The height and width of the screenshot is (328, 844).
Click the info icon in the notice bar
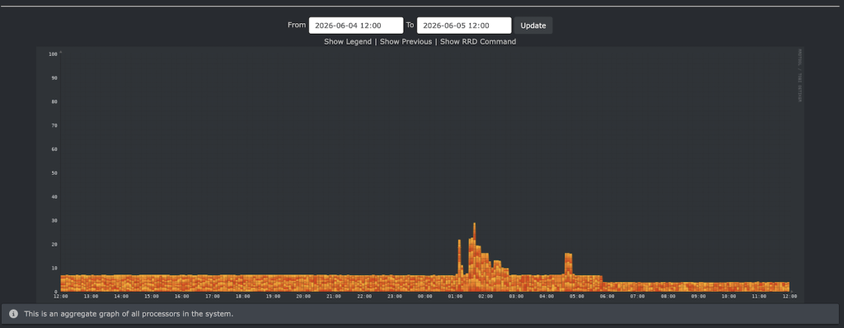pos(13,313)
